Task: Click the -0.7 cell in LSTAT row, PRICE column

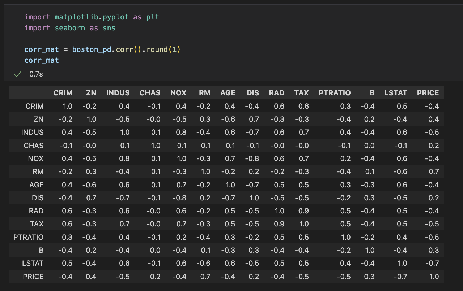Action: (x=432, y=263)
